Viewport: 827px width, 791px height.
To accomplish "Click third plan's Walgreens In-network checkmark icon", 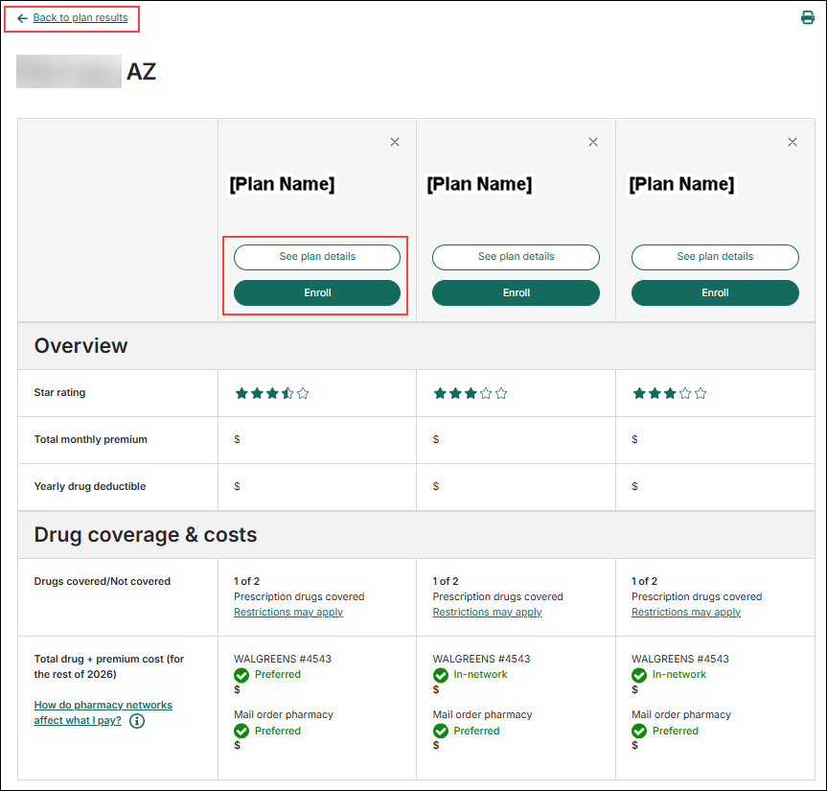I will tap(639, 675).
